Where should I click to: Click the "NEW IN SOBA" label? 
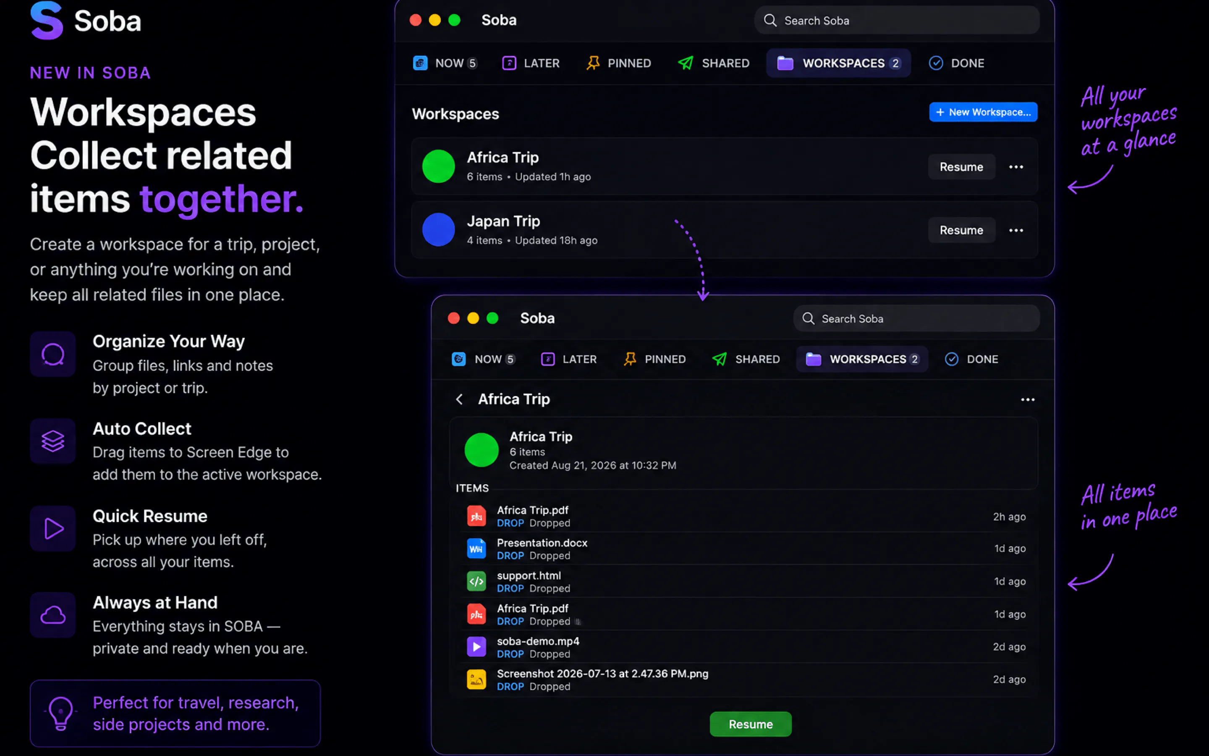tap(90, 73)
